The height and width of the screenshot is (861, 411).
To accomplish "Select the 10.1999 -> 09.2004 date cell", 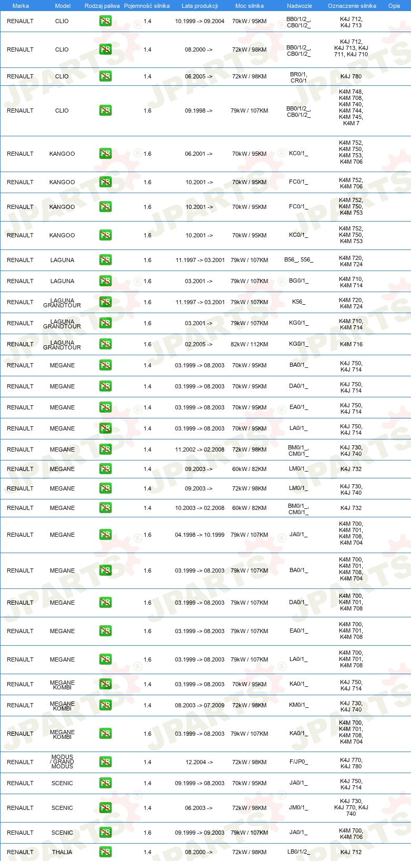I will (x=200, y=22).
